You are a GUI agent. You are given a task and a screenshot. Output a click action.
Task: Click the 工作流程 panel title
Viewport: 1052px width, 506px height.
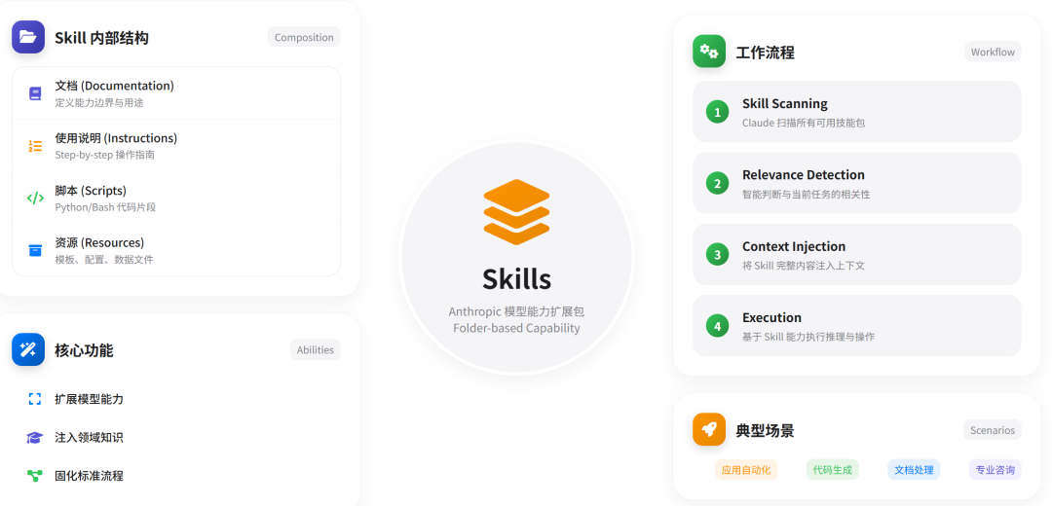point(765,53)
